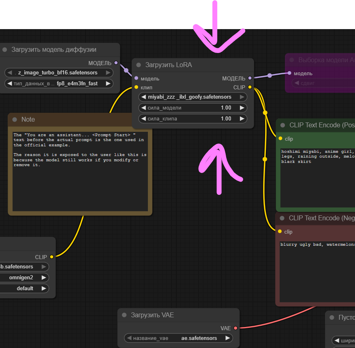This screenshot has width=355, height=348.
Task: Click left arrow of ширина field
Action: point(337,340)
